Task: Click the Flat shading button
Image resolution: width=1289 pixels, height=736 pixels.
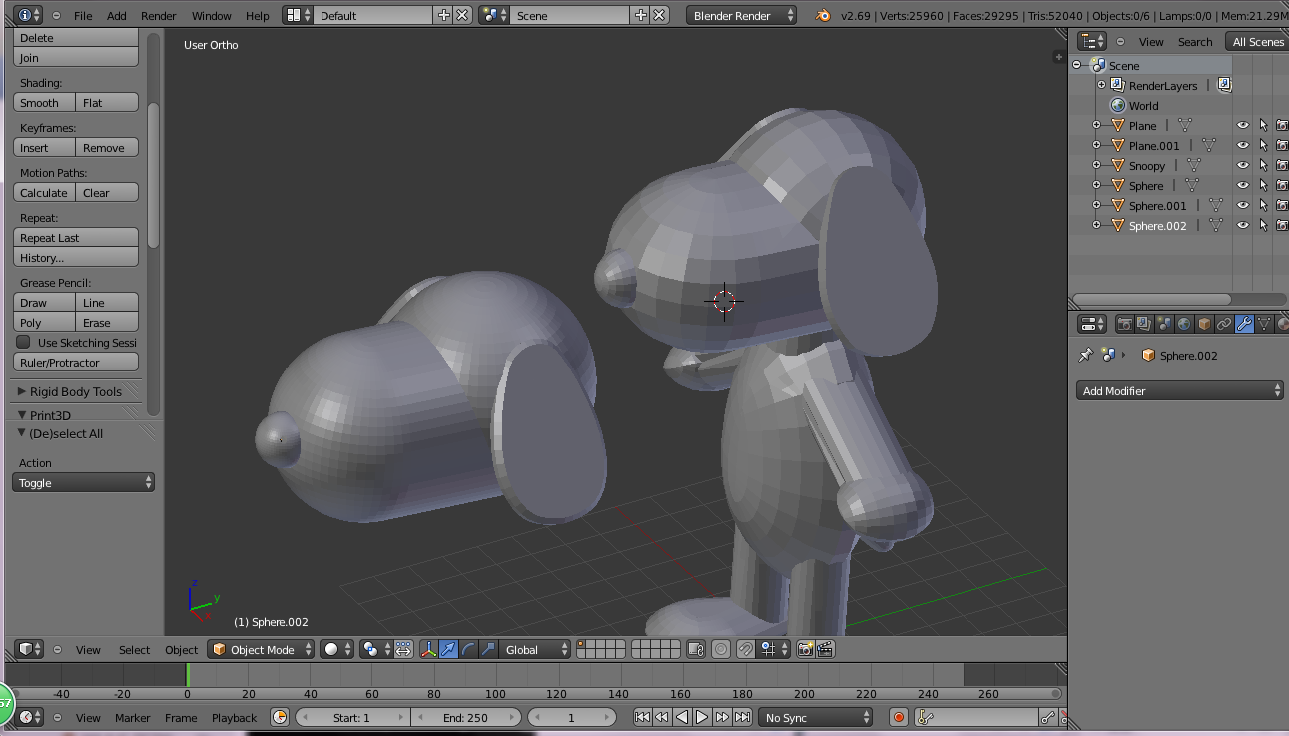Action: click(107, 102)
